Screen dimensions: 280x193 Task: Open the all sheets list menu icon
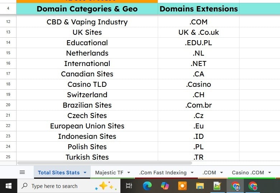point(22,172)
